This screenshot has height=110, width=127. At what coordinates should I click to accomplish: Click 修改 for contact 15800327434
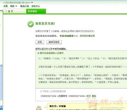pyautogui.click(x=89, y=96)
